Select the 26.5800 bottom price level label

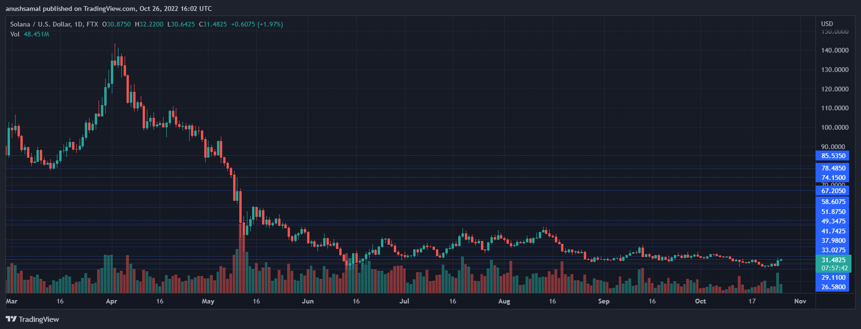pos(833,287)
